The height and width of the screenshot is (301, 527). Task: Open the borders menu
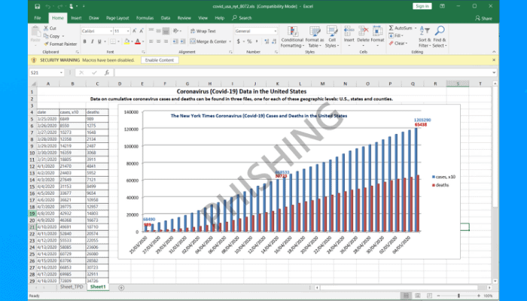click(x=117, y=41)
